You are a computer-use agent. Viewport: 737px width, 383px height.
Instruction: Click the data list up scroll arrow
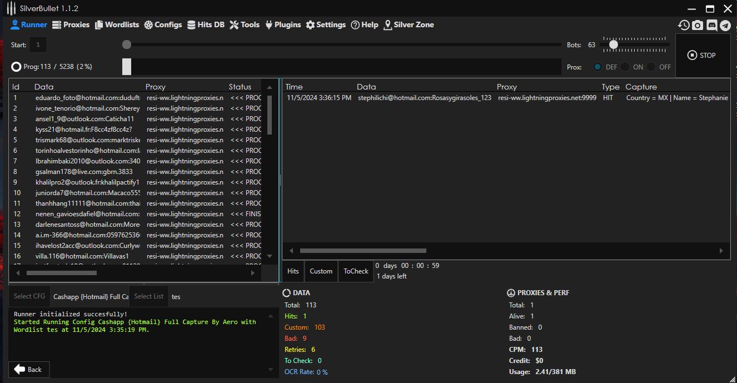[x=270, y=87]
